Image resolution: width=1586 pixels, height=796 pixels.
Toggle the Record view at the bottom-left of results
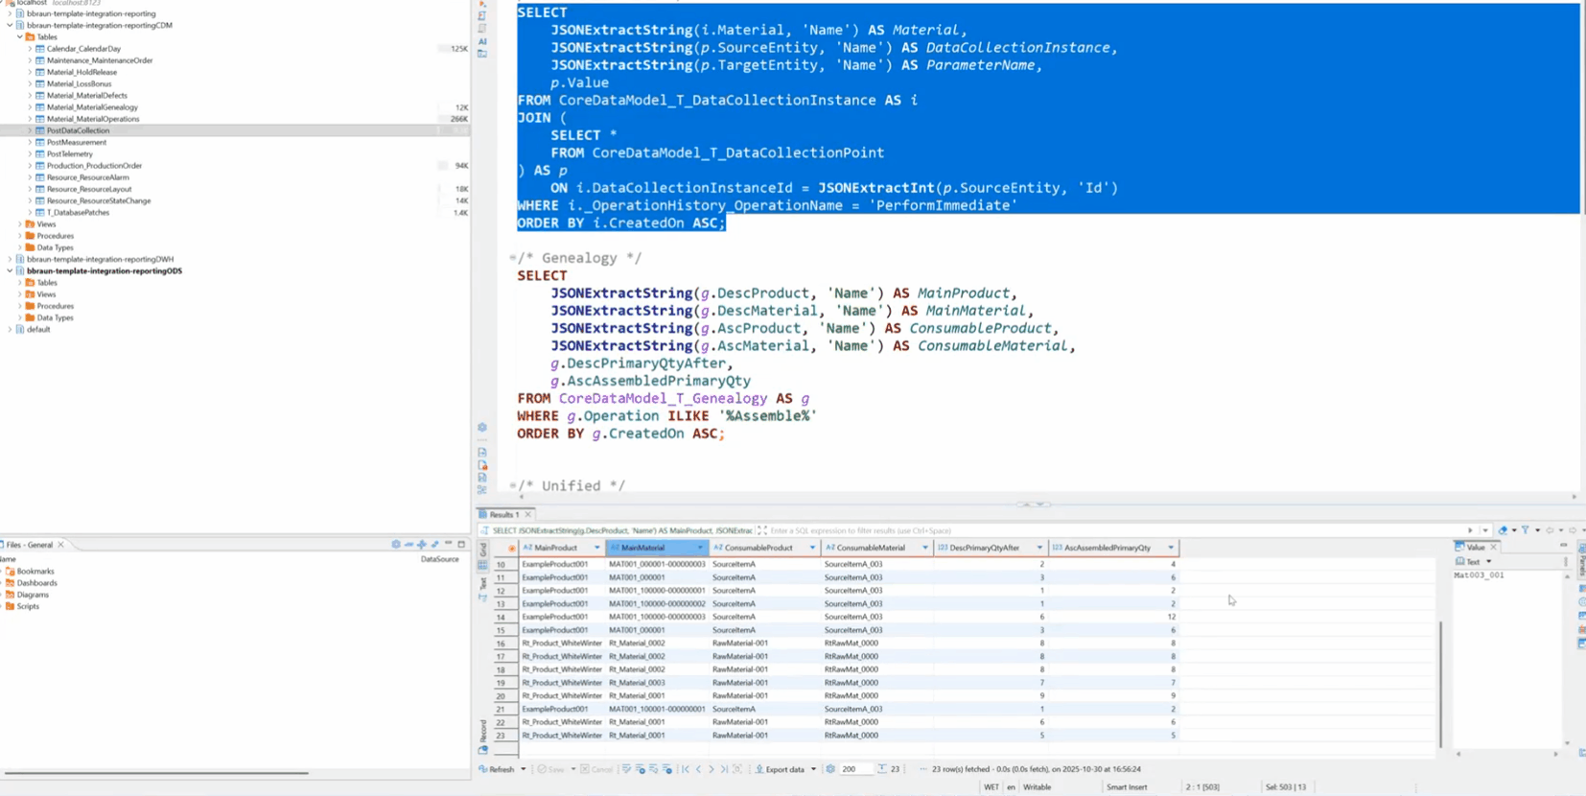(x=482, y=733)
